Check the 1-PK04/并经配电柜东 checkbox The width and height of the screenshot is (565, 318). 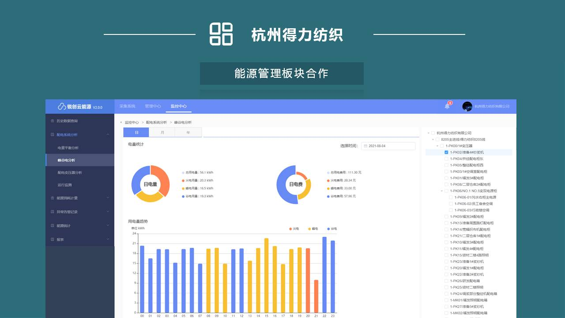(446, 159)
